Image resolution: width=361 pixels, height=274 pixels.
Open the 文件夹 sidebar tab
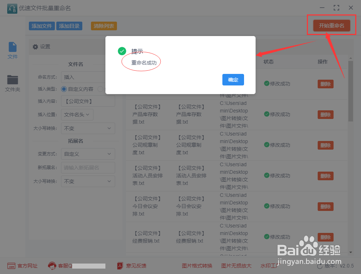pos(12,83)
